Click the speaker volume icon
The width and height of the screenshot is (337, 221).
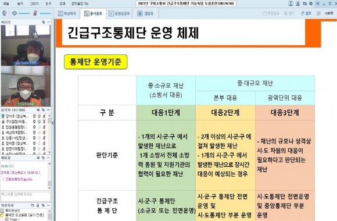(15, 13)
